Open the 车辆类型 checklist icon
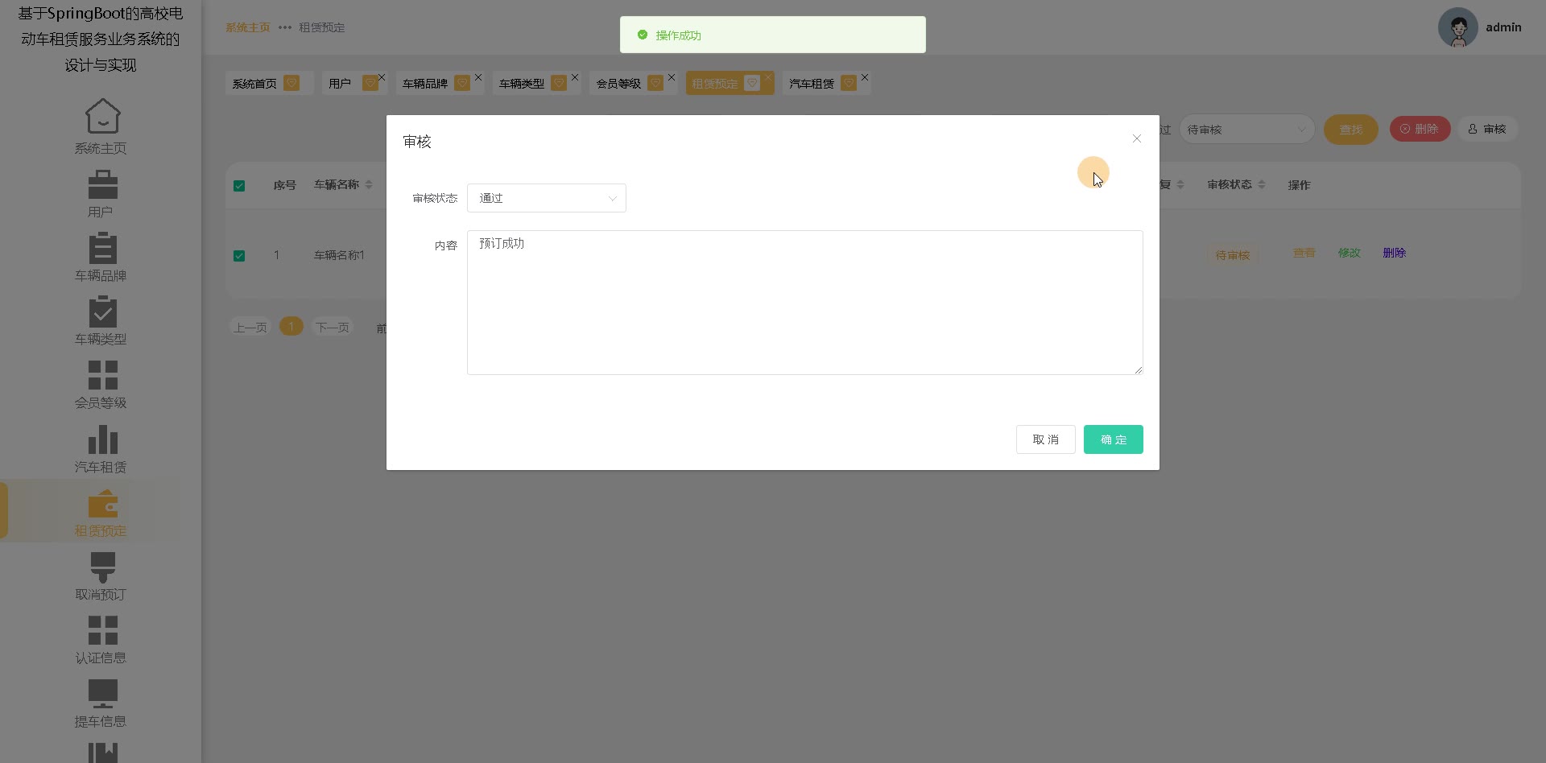The image size is (1546, 763). coord(102,311)
